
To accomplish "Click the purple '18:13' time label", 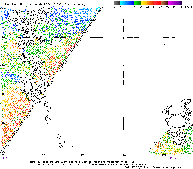I will [173, 158].
